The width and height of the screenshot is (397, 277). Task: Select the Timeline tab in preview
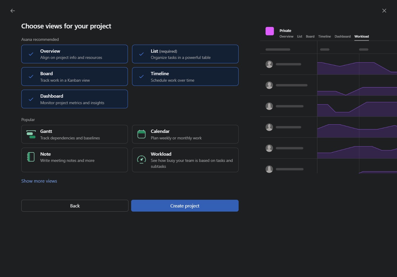coord(324,36)
